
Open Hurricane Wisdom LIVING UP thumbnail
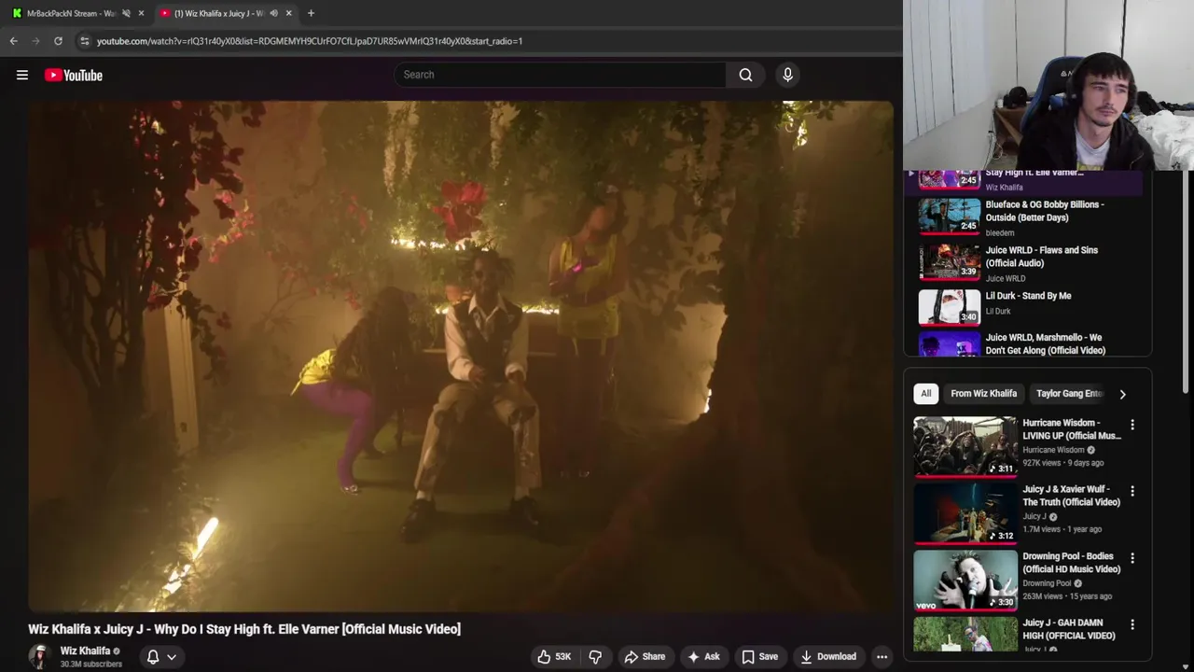pos(965,446)
